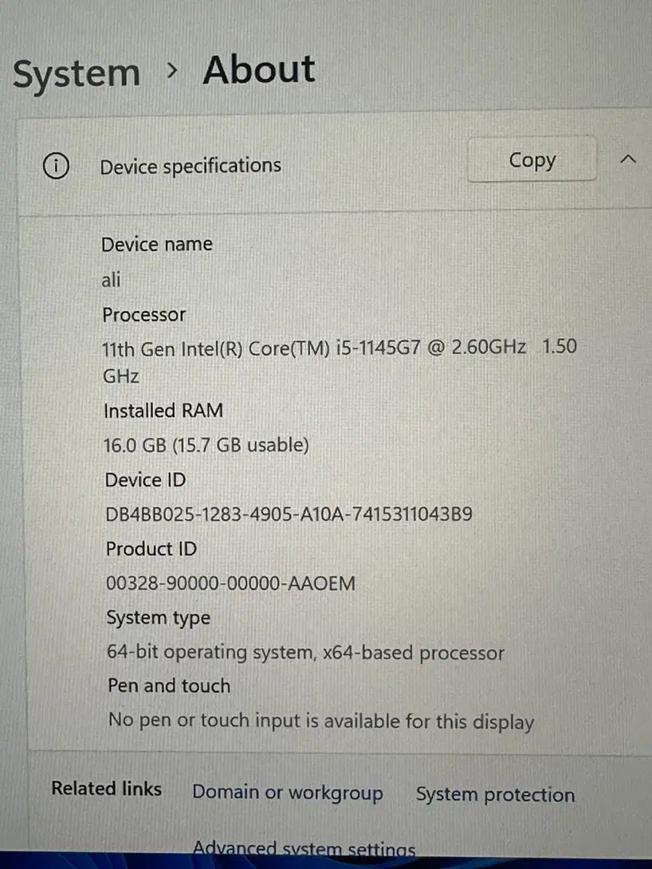Click the Device specifications header text
652x869 pixels.
pyautogui.click(x=190, y=166)
